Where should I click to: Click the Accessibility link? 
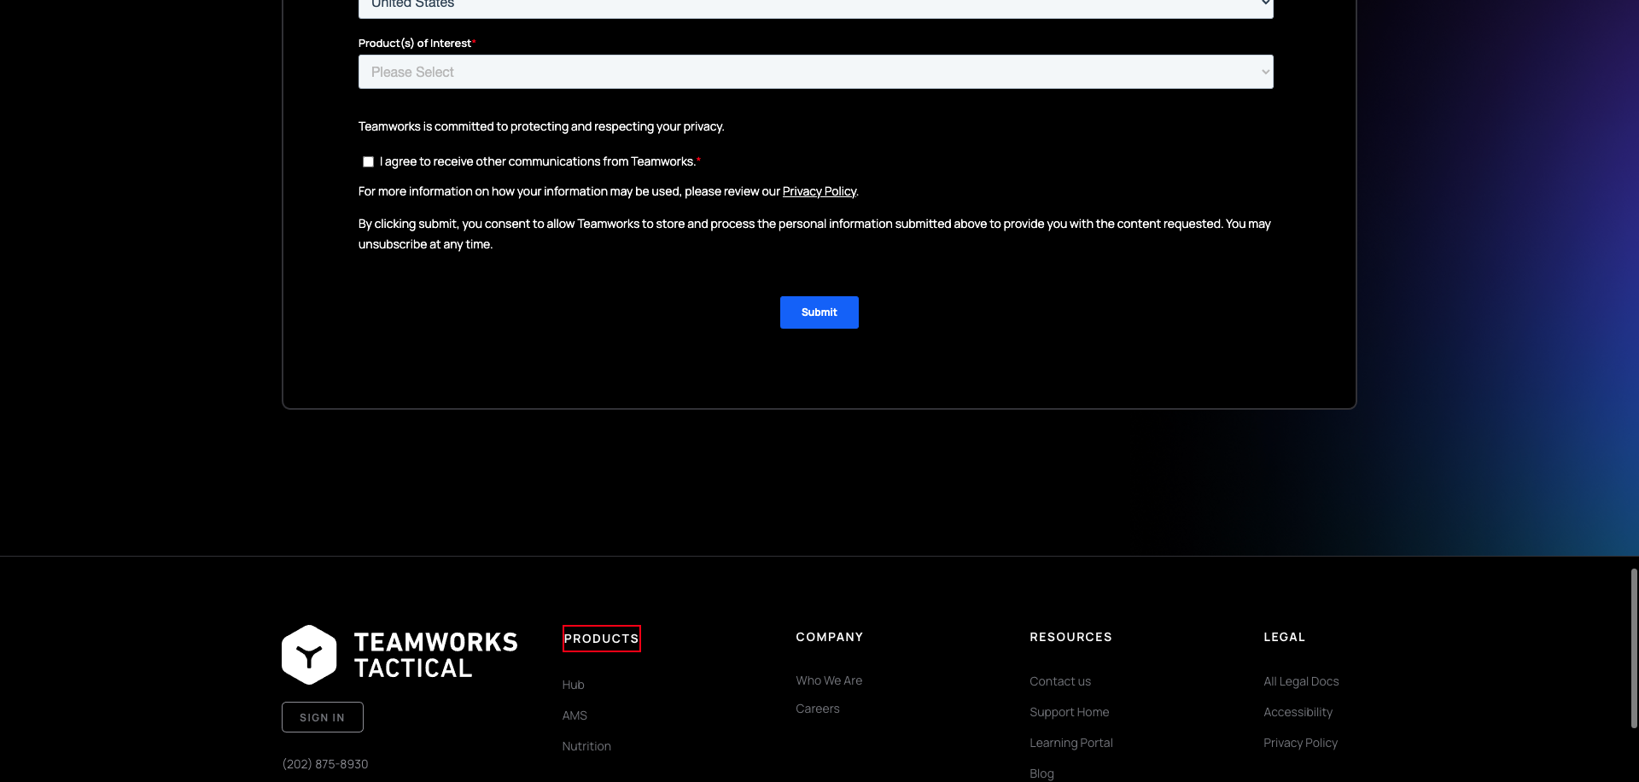1298,711
